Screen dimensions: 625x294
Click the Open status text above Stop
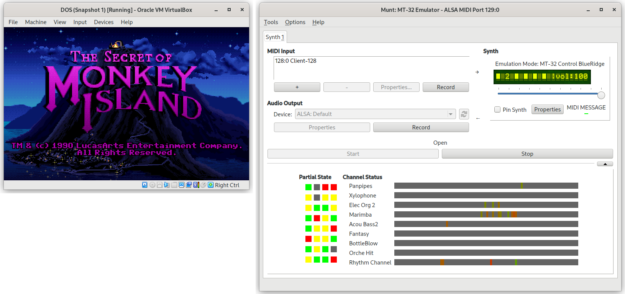[440, 143]
